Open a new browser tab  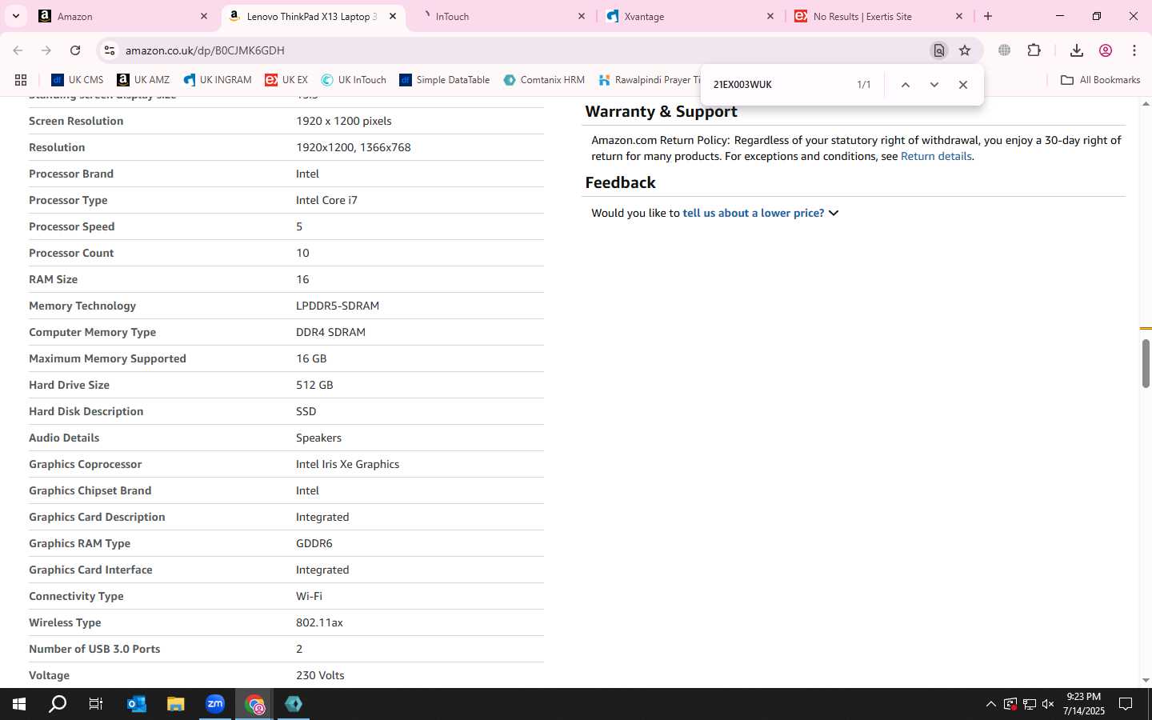point(988,16)
